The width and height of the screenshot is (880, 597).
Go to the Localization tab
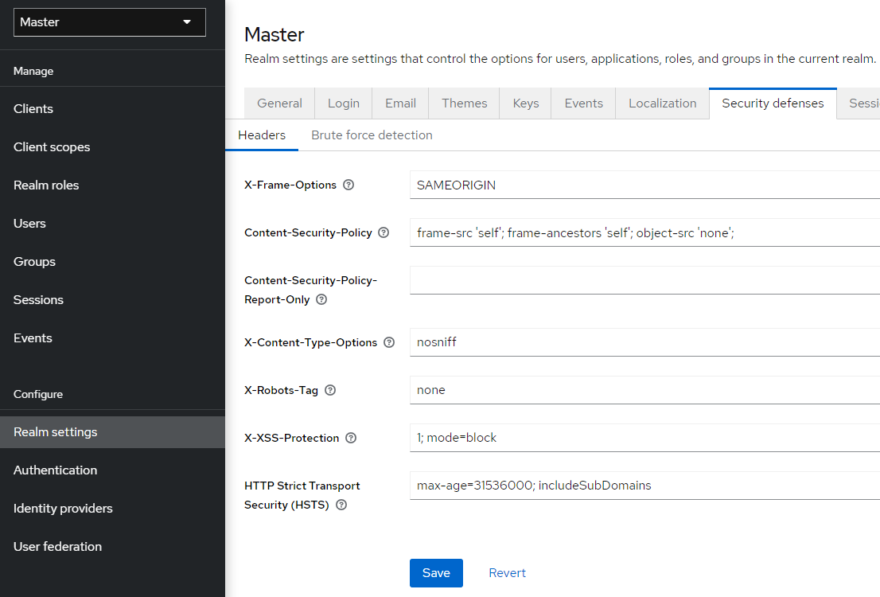pos(662,103)
